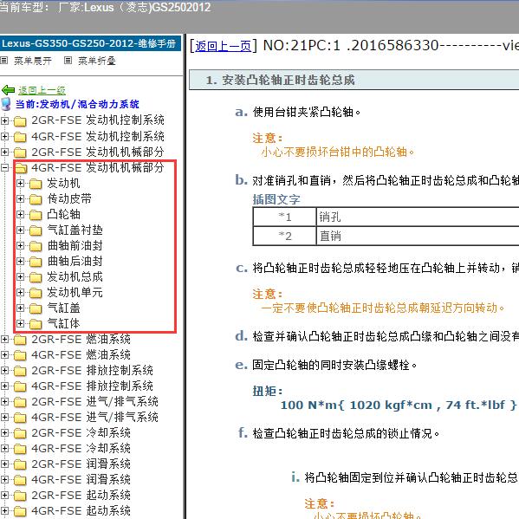Image resolution: width=519 pixels, height=519 pixels.
Task: Click the green back arrow icon
Action: pos(8,90)
